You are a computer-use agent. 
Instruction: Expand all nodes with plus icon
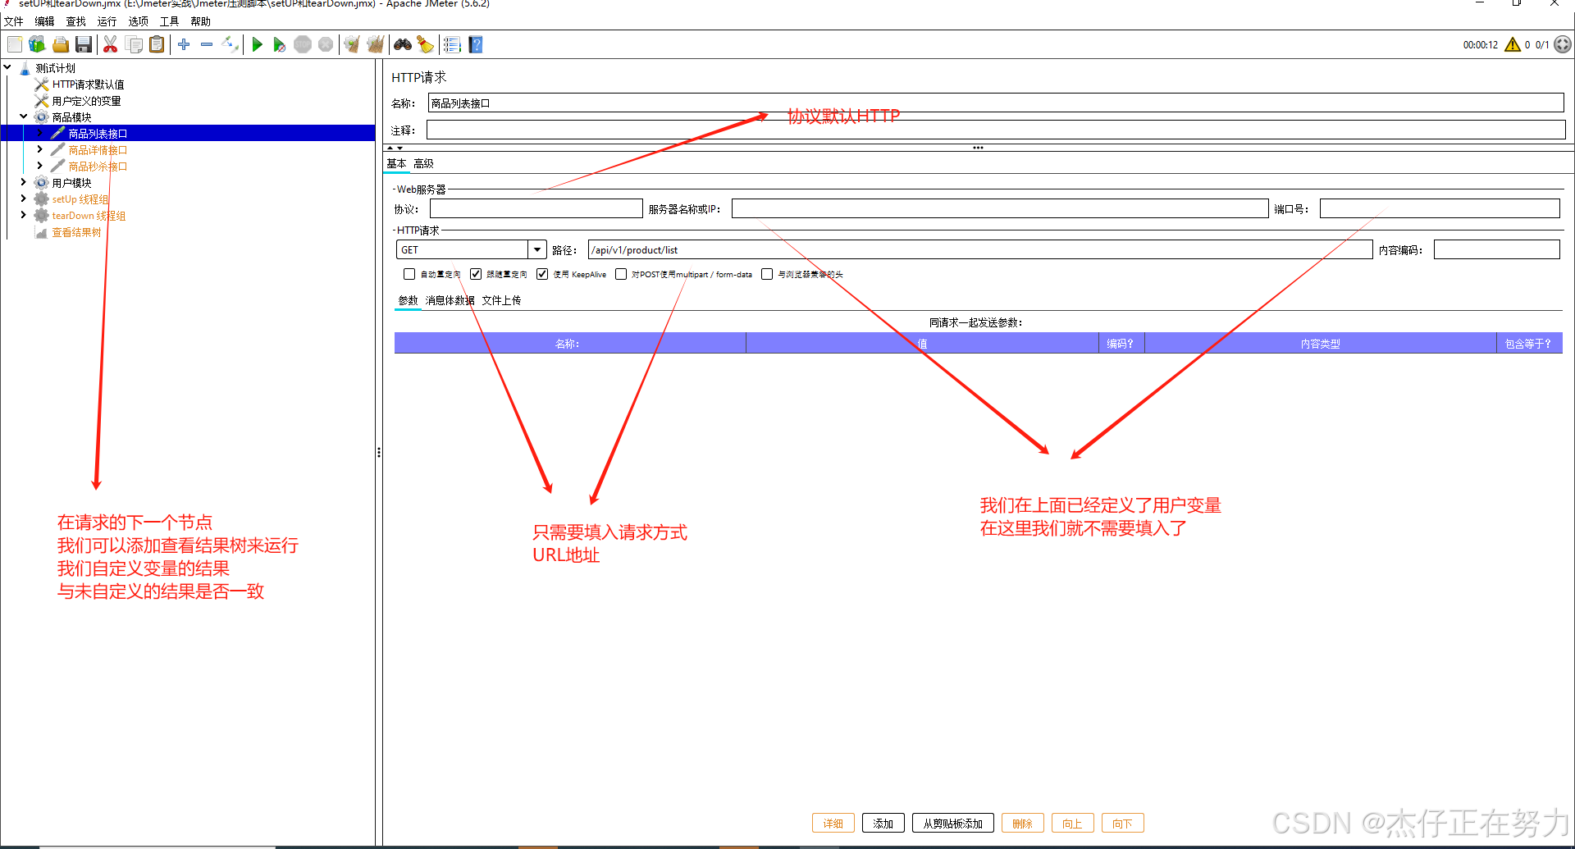(184, 44)
